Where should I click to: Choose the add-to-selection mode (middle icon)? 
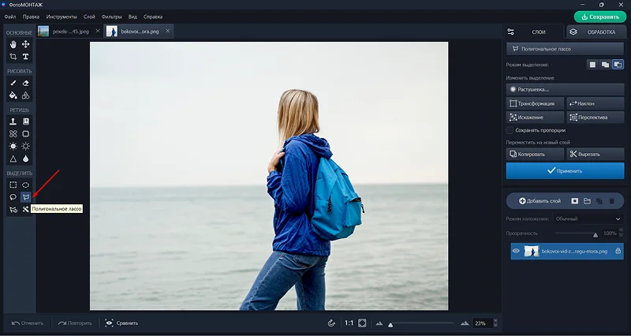(605, 65)
